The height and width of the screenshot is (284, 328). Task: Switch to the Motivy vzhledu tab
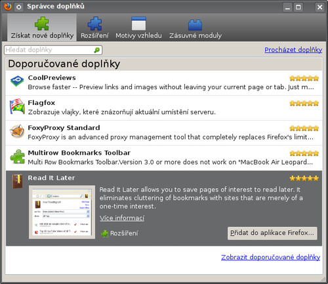pyautogui.click(x=138, y=28)
